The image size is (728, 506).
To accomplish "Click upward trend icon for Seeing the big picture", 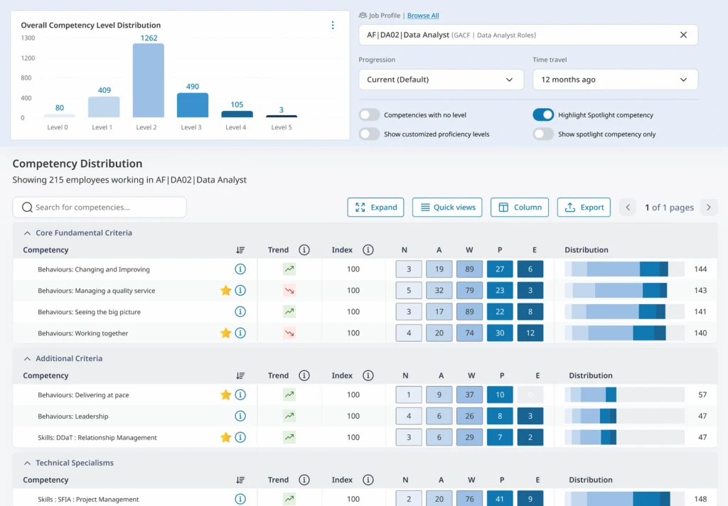I will pyautogui.click(x=289, y=312).
